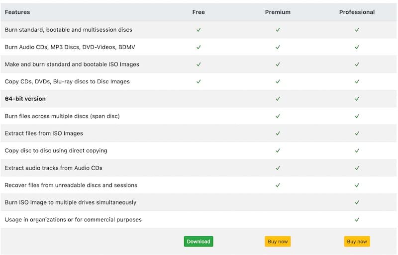Click the bold 64-bit version label
Image resolution: width=398 pixels, height=255 pixels.
pyautogui.click(x=25, y=99)
